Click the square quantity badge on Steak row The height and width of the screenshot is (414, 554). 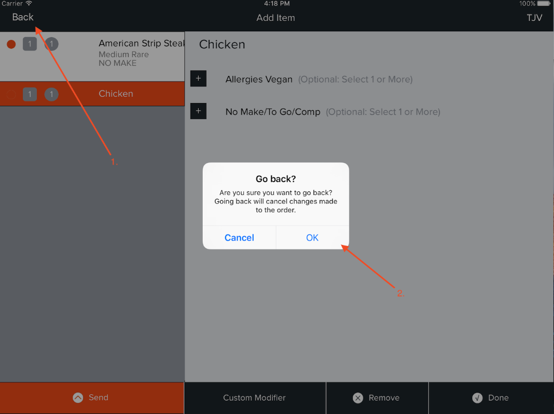[30, 44]
